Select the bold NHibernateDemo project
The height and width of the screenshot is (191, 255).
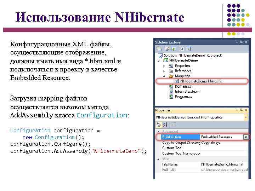(183, 60)
